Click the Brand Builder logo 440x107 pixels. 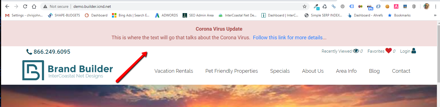[x=68, y=70]
